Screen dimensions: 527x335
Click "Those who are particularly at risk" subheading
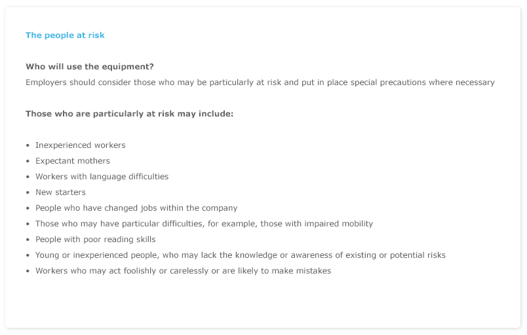click(129, 114)
